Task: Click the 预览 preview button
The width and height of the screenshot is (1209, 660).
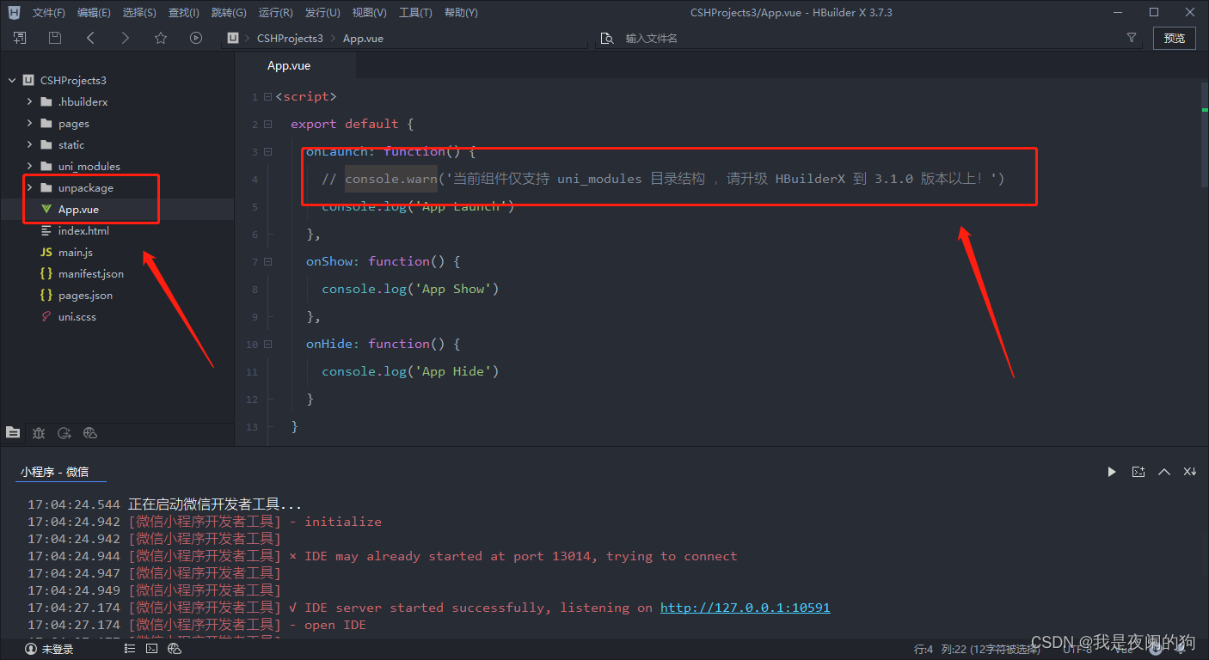Action: (x=1174, y=38)
